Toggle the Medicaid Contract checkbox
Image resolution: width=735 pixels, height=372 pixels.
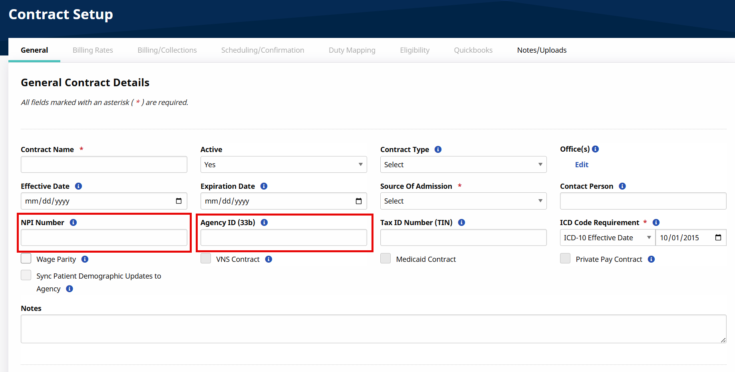385,259
